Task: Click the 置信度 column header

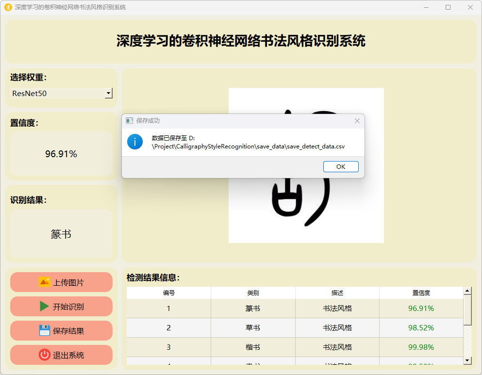Action: pyautogui.click(x=421, y=293)
